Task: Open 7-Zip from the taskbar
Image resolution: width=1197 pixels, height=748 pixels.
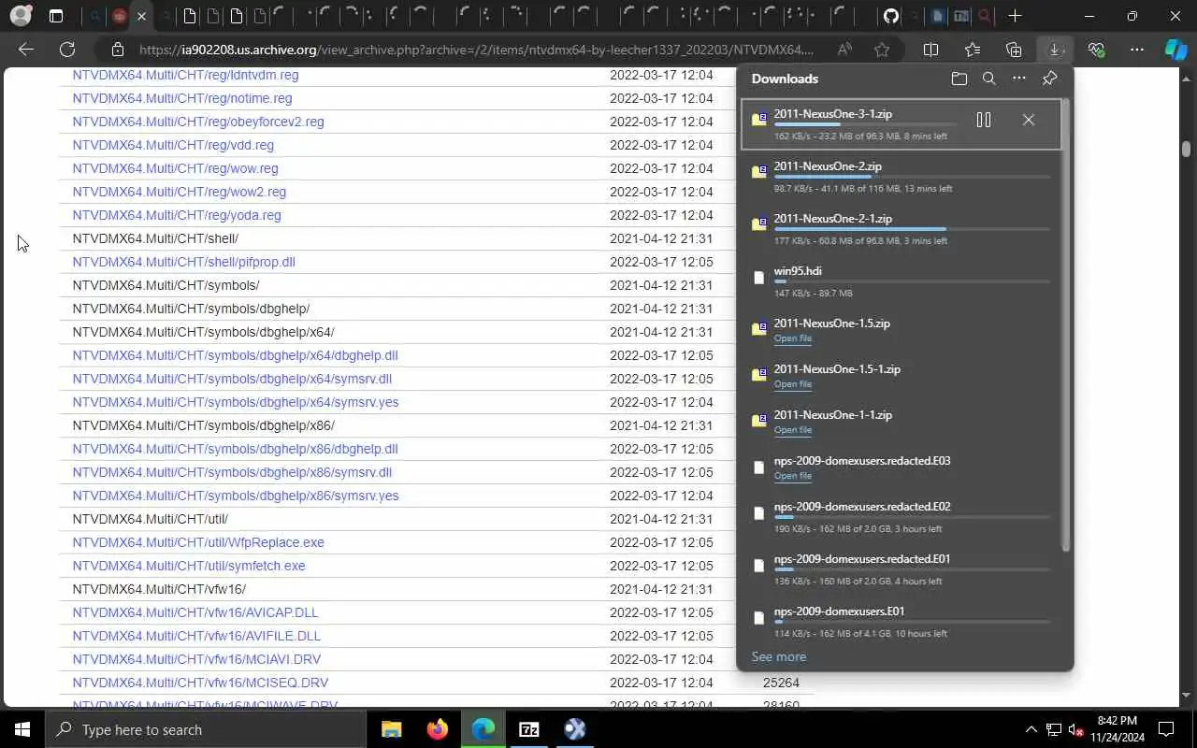Action: pos(529,729)
